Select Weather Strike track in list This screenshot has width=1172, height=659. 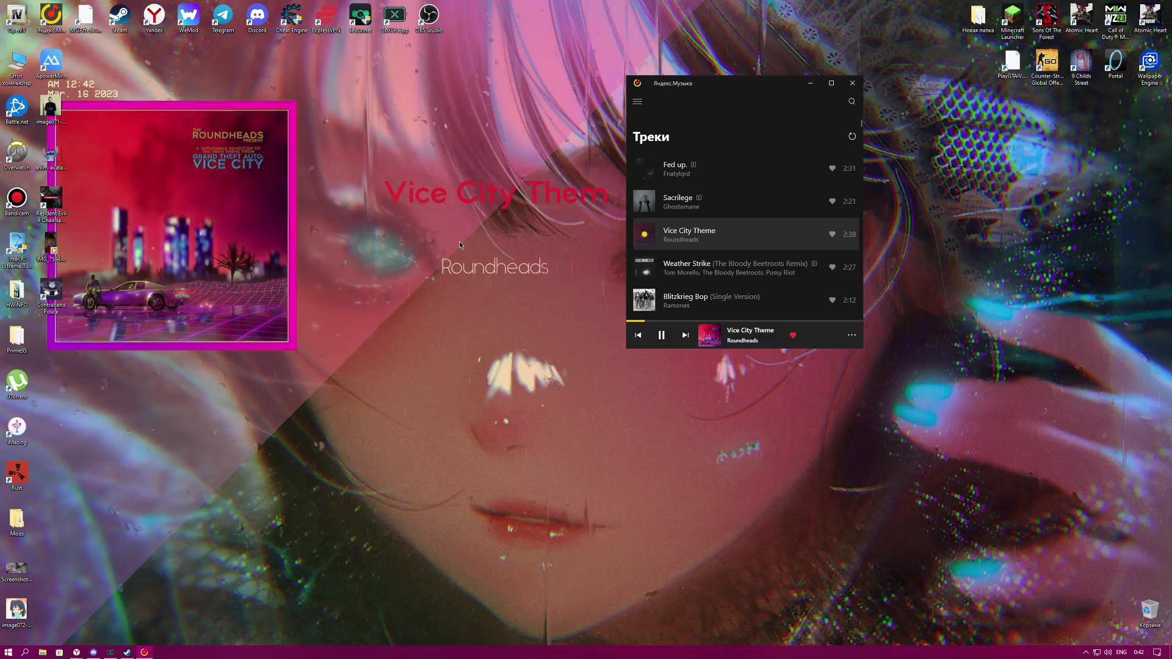click(x=686, y=264)
